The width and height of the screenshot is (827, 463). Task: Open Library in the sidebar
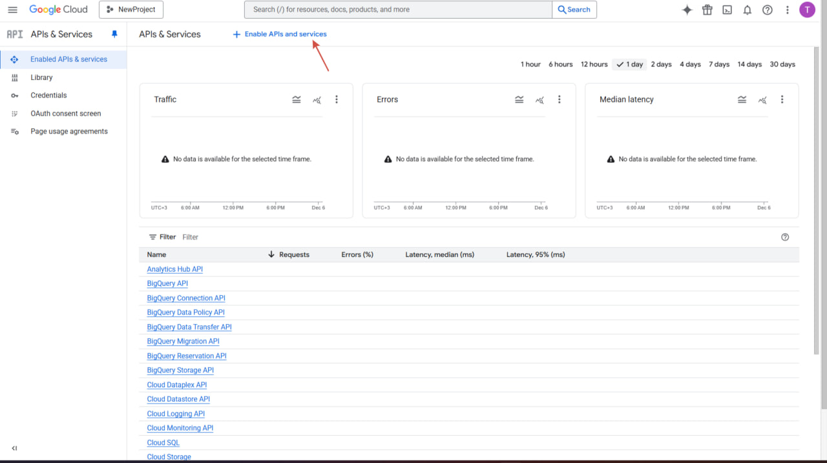click(41, 77)
